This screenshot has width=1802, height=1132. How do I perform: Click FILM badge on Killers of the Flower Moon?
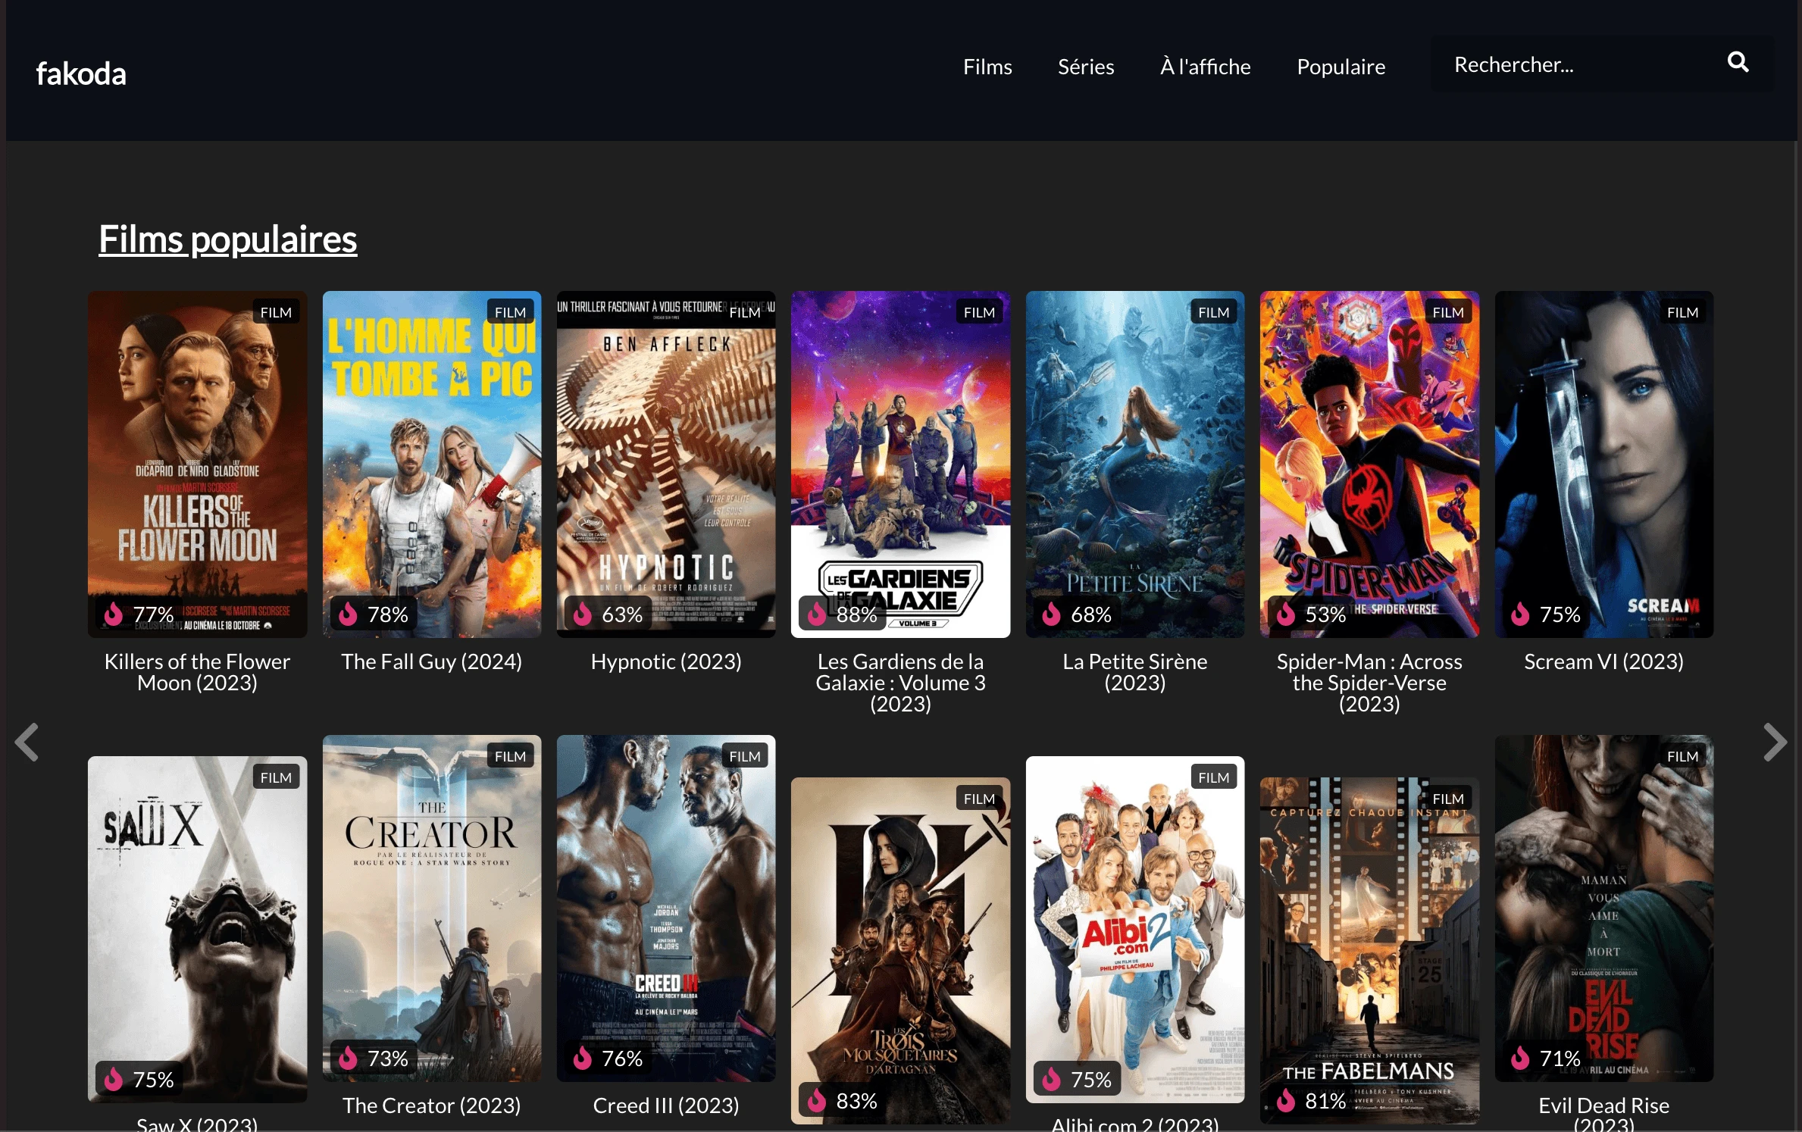pos(276,312)
